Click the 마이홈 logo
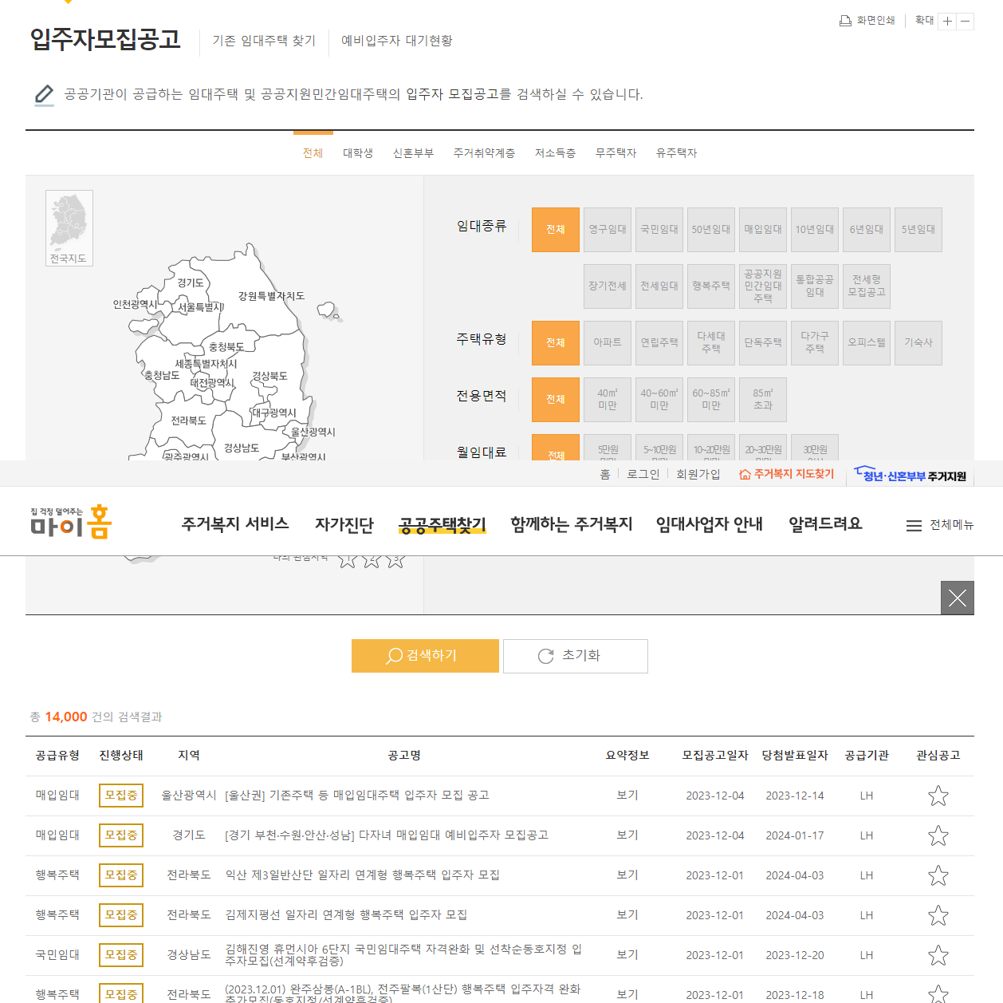 [x=70, y=523]
